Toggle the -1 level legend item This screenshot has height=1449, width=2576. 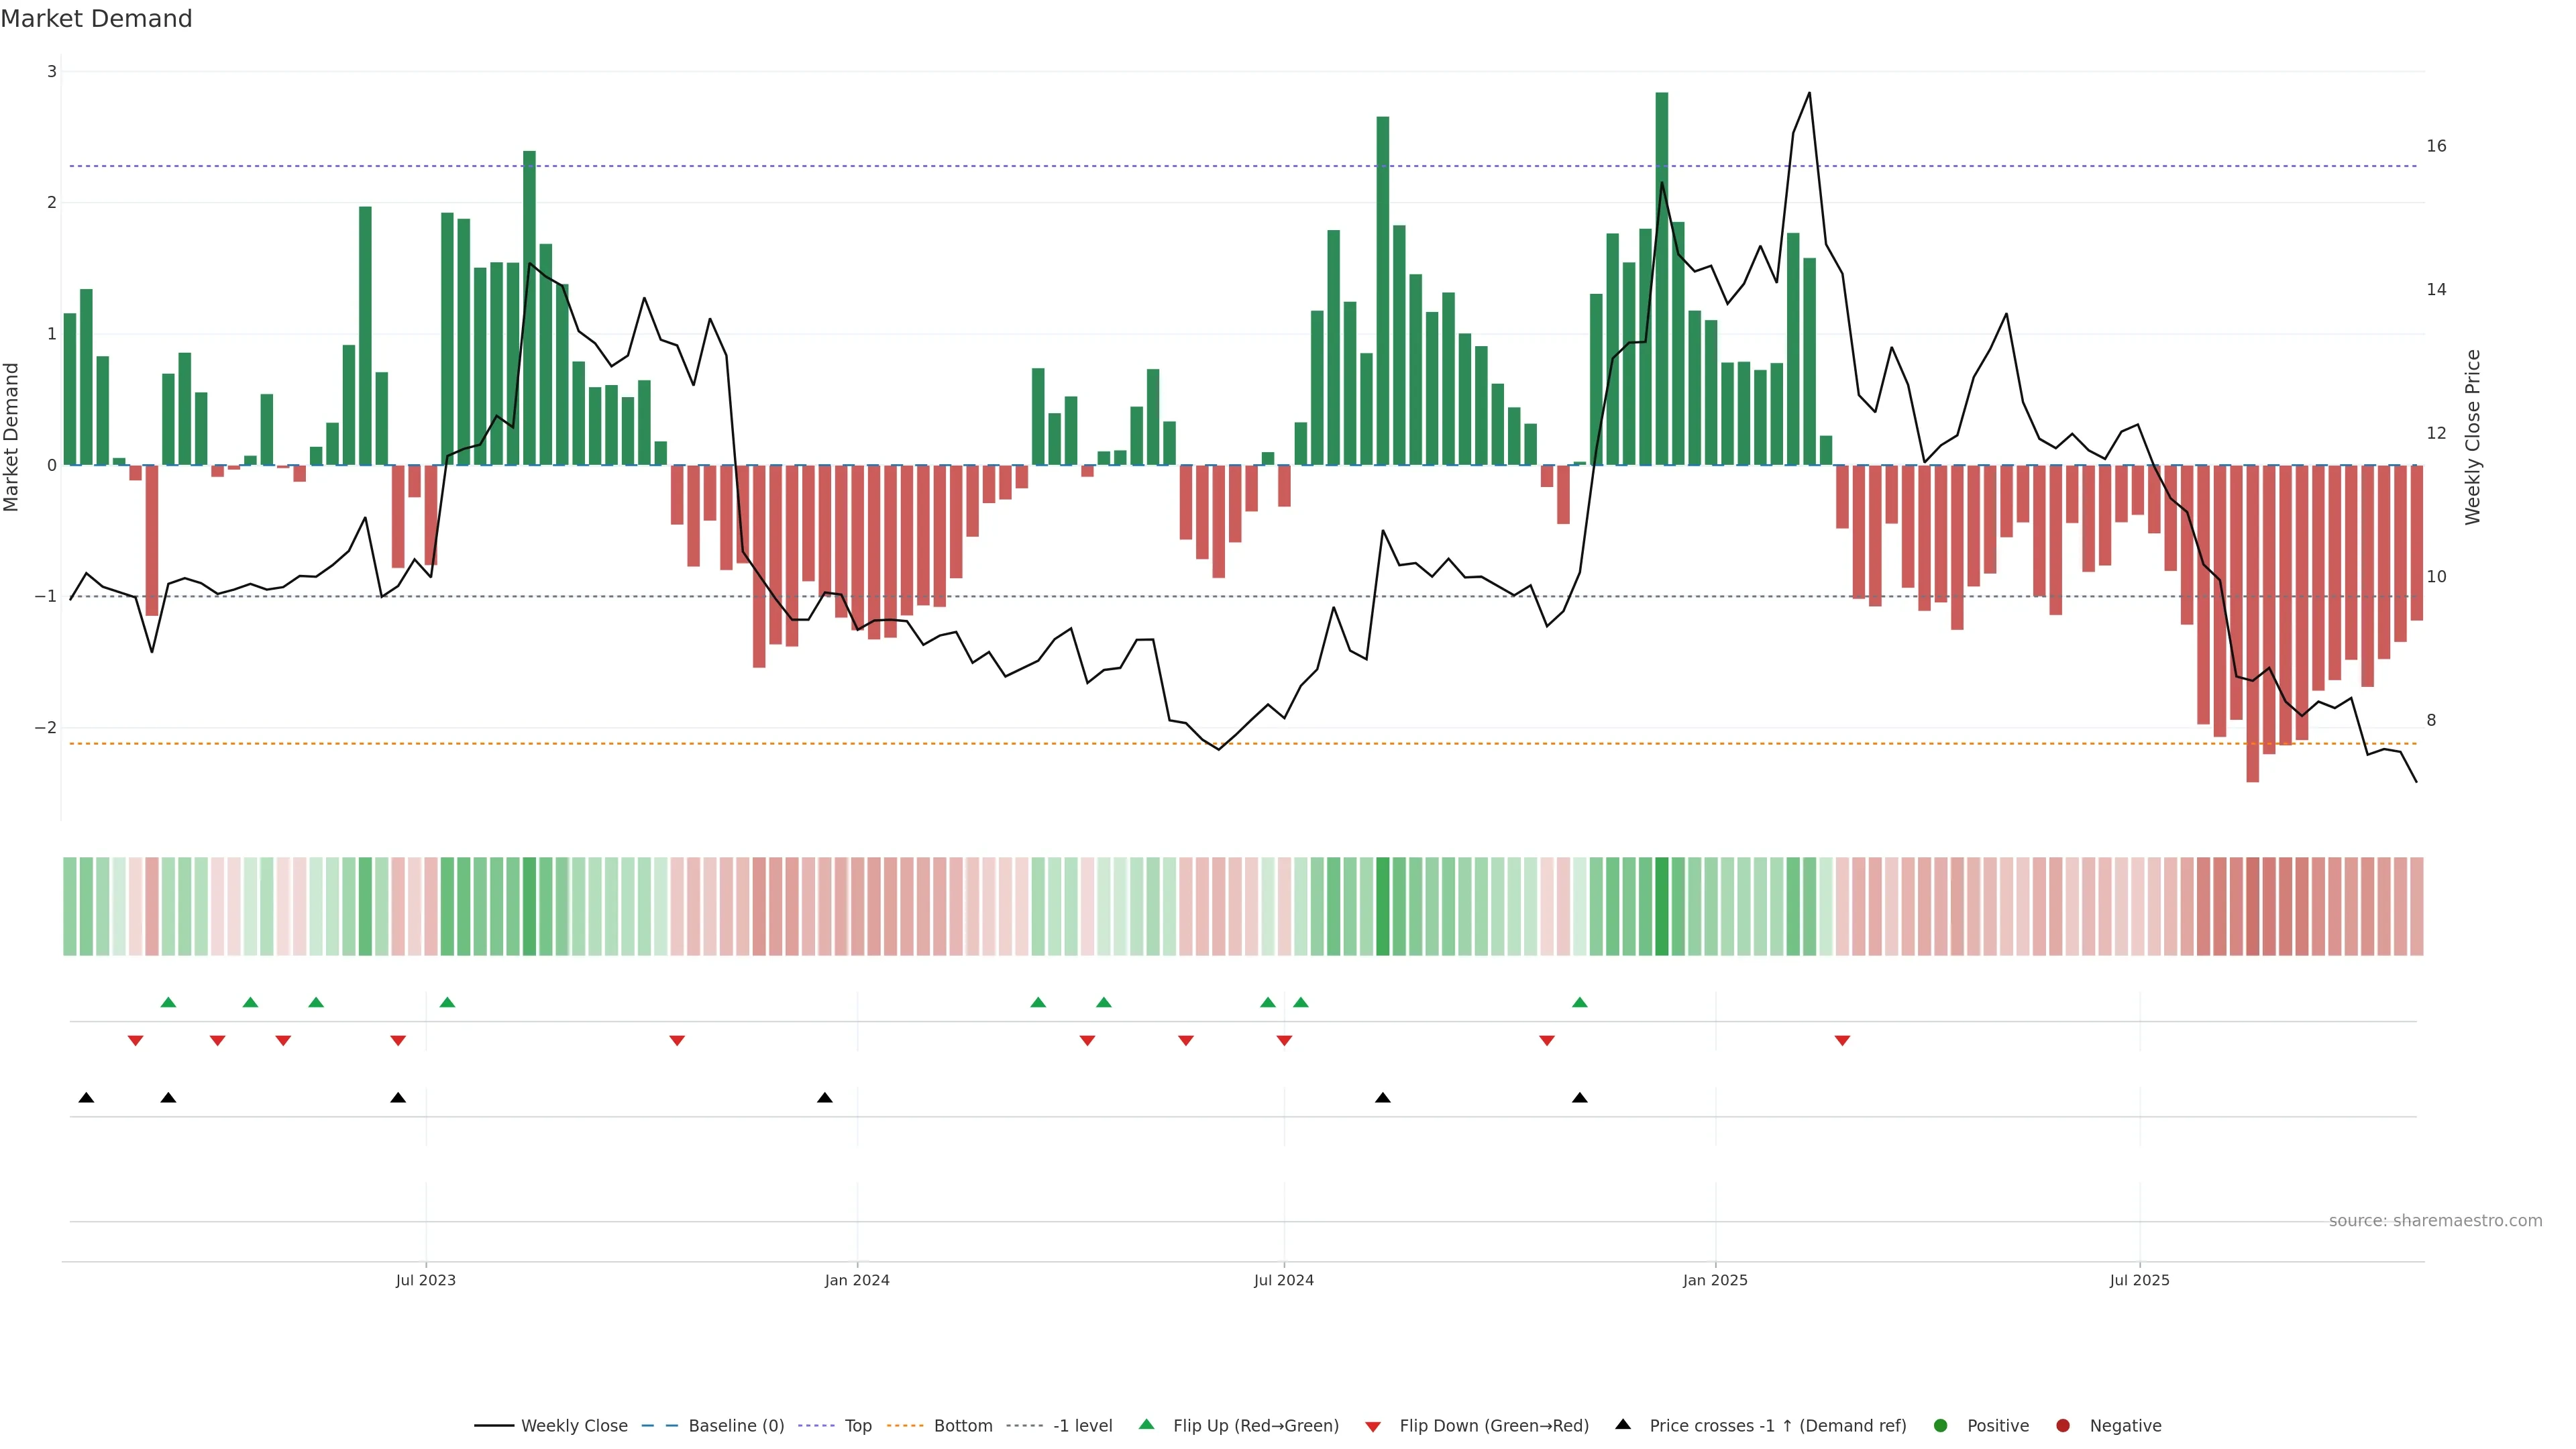pyautogui.click(x=1082, y=1426)
